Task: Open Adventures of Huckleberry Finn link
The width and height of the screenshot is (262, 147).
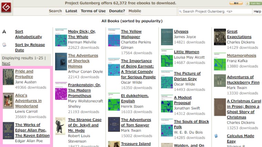Action: point(243,80)
